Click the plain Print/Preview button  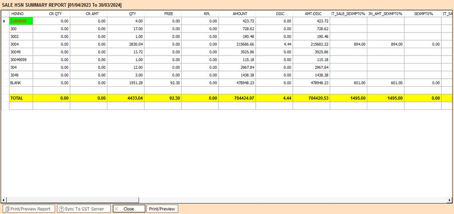[162, 209]
